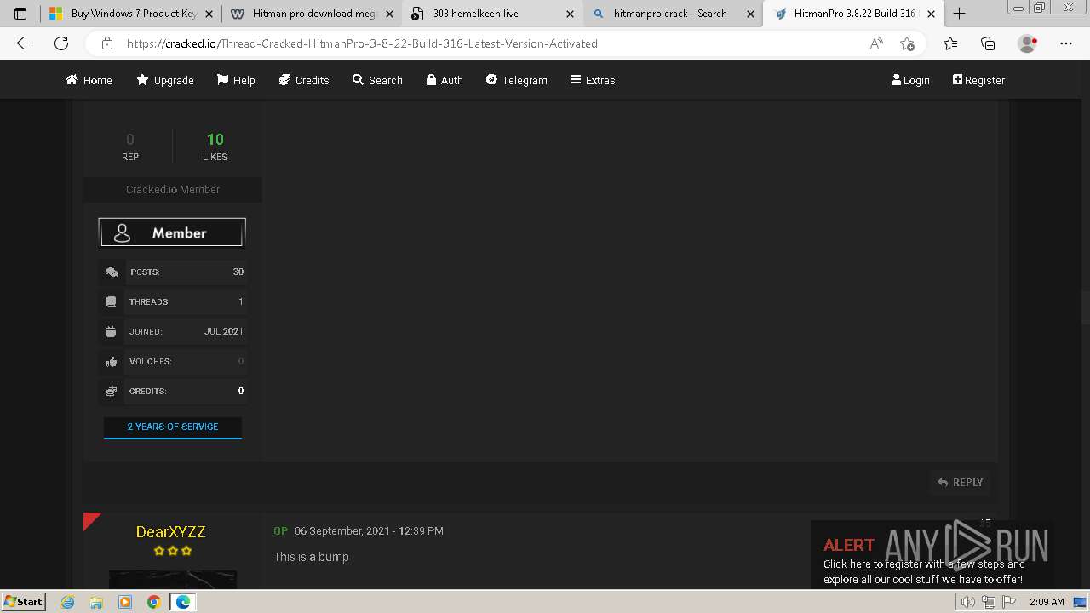This screenshot has width=1090, height=613.
Task: Click the DearXYZZ star rating
Action: click(173, 551)
